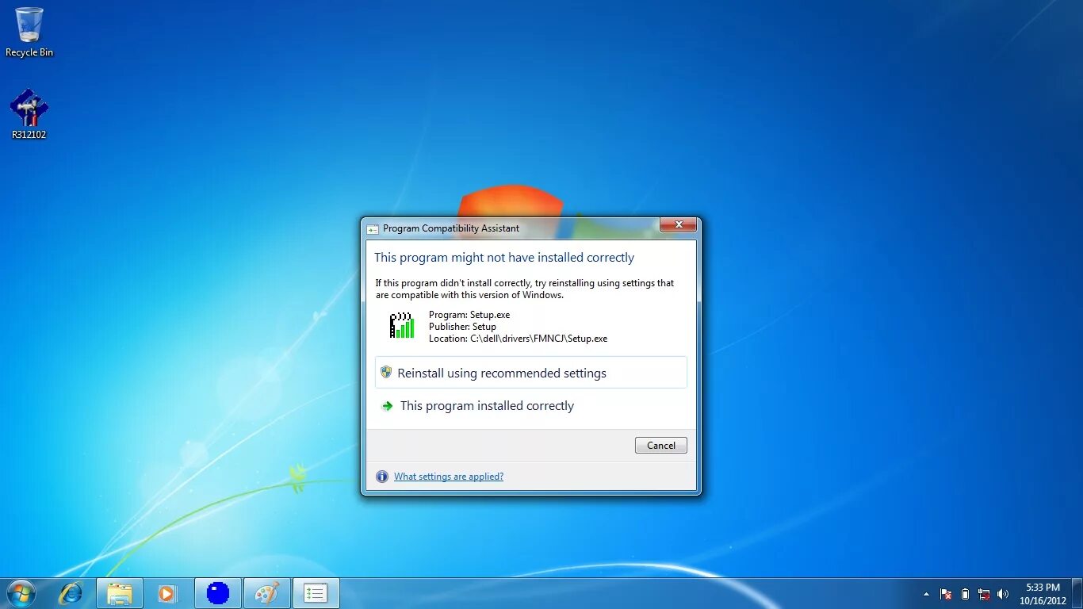
Task: Choose This program installed correctly
Action: click(530, 406)
